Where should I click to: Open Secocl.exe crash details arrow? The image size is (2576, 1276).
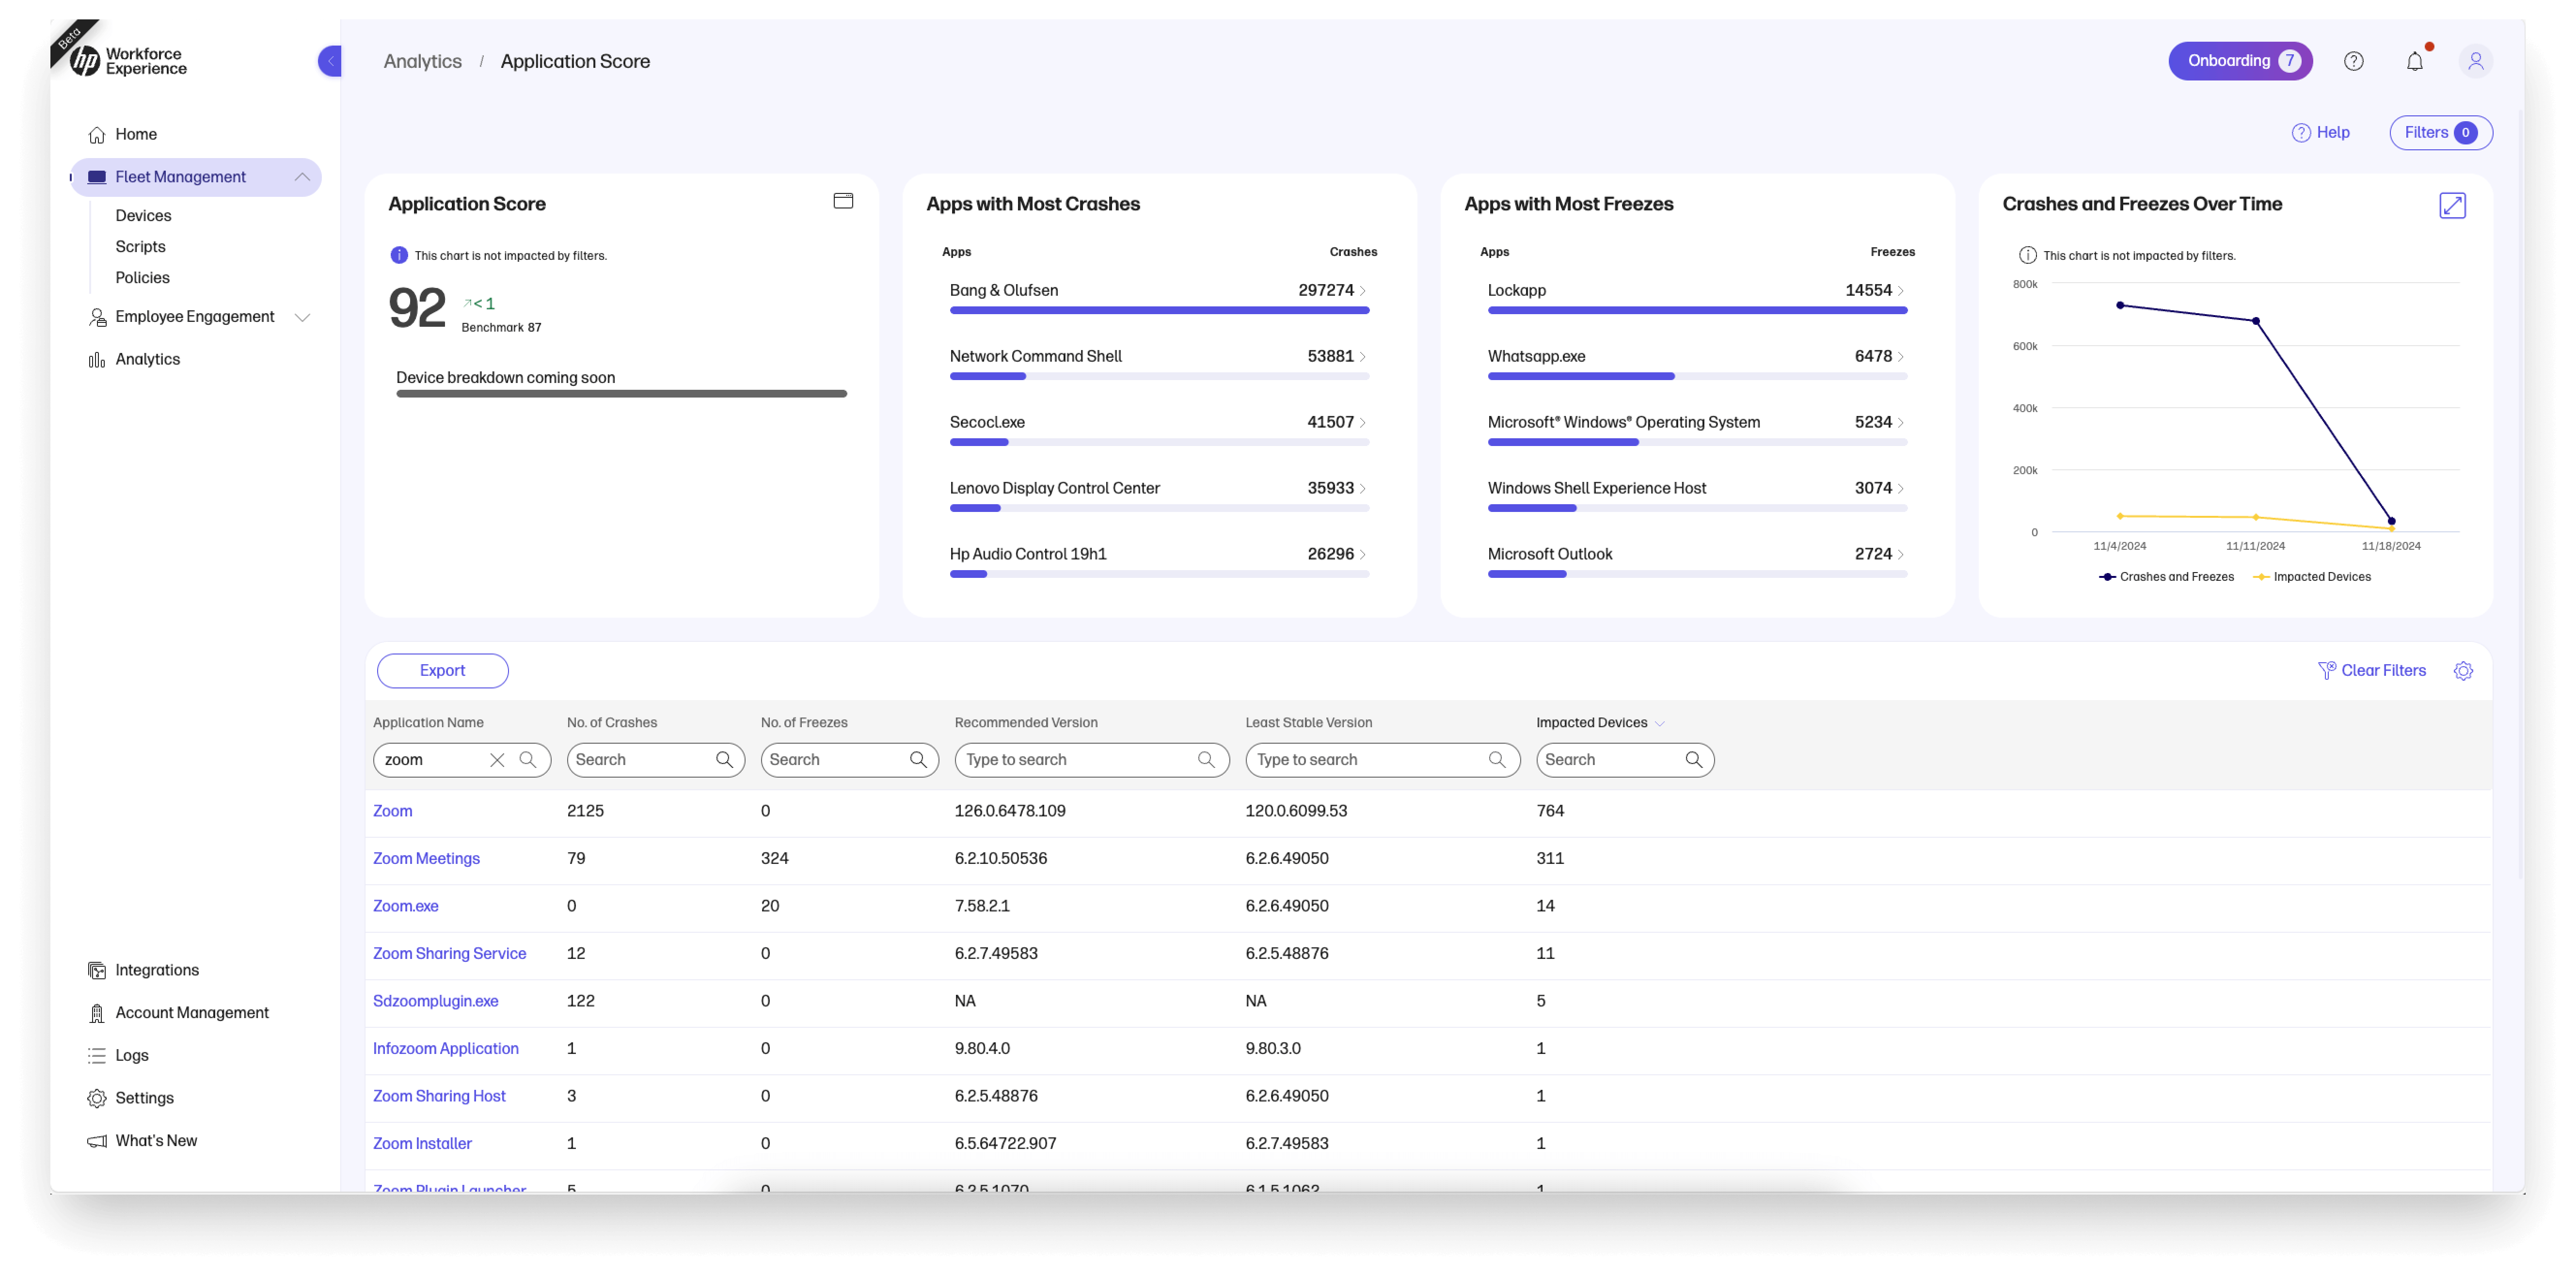pyautogui.click(x=1362, y=423)
